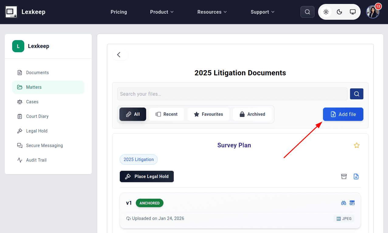Switch to dark theme moon icon
This screenshot has width=388, height=233.
(x=339, y=12)
